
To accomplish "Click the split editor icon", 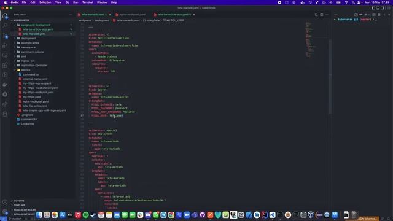I will [322, 15].
